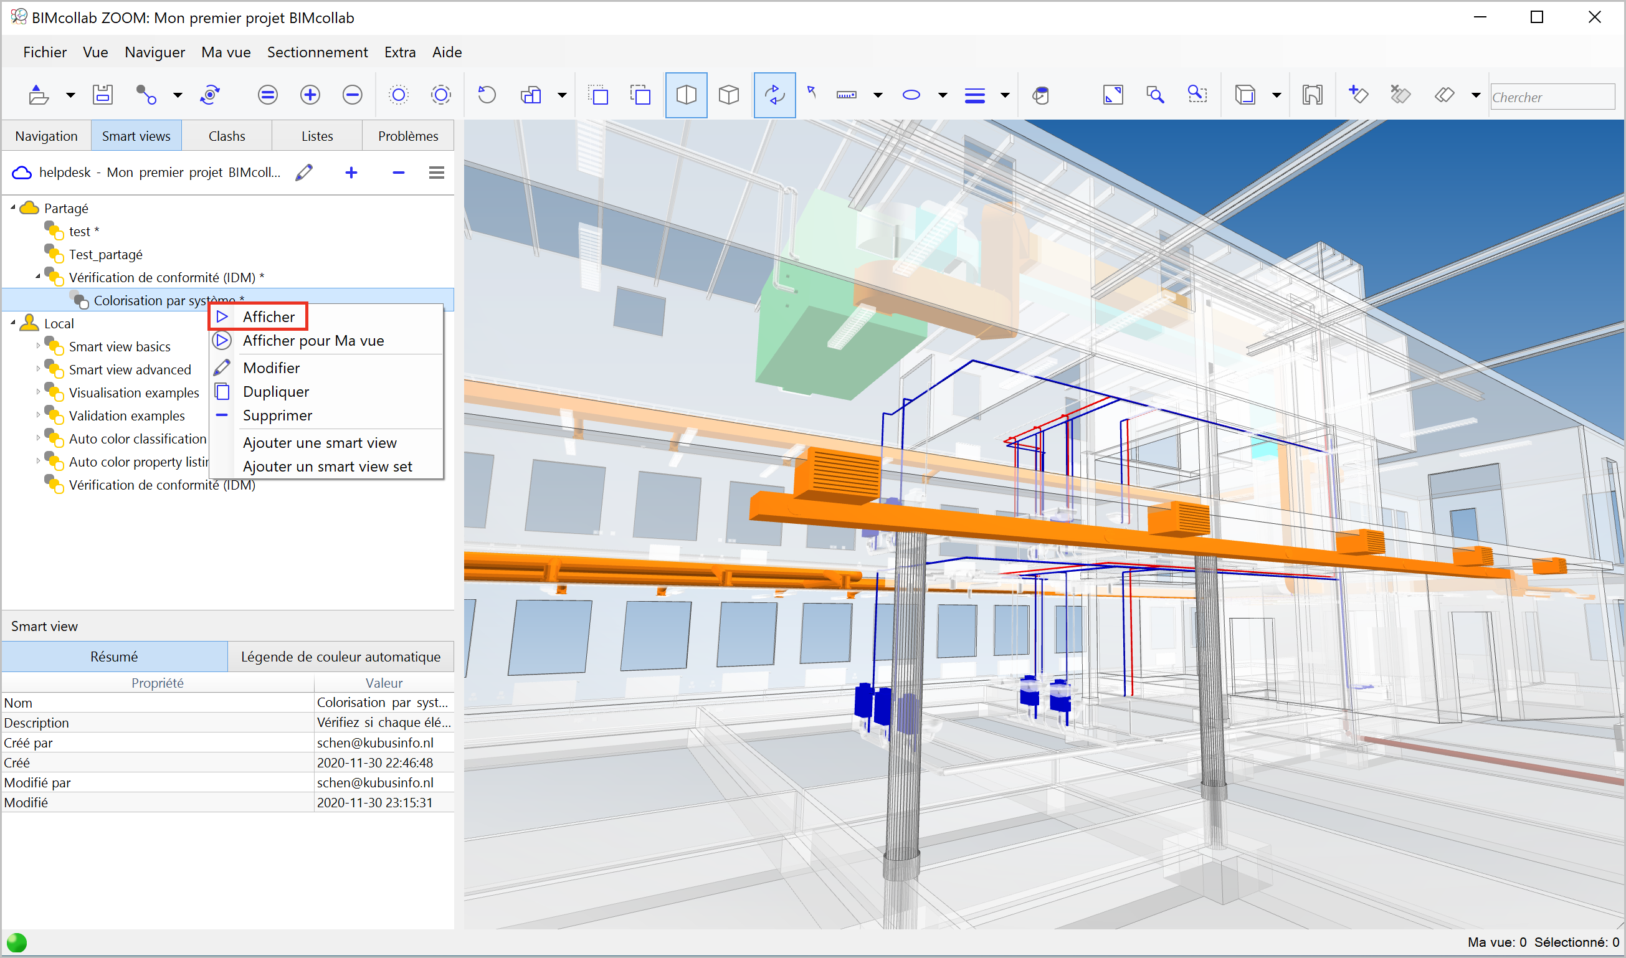Click the section box cube icon
The height and width of the screenshot is (958, 1626).
[1245, 95]
